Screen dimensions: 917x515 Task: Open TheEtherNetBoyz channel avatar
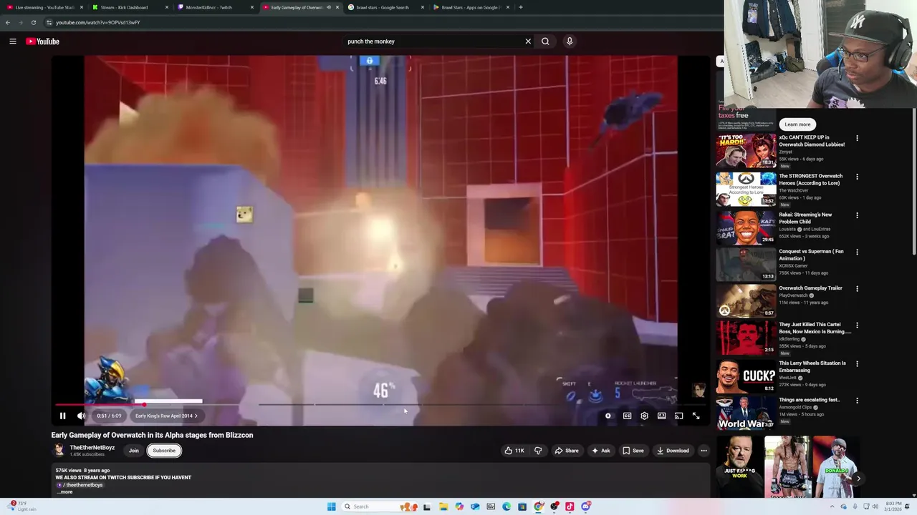point(59,450)
